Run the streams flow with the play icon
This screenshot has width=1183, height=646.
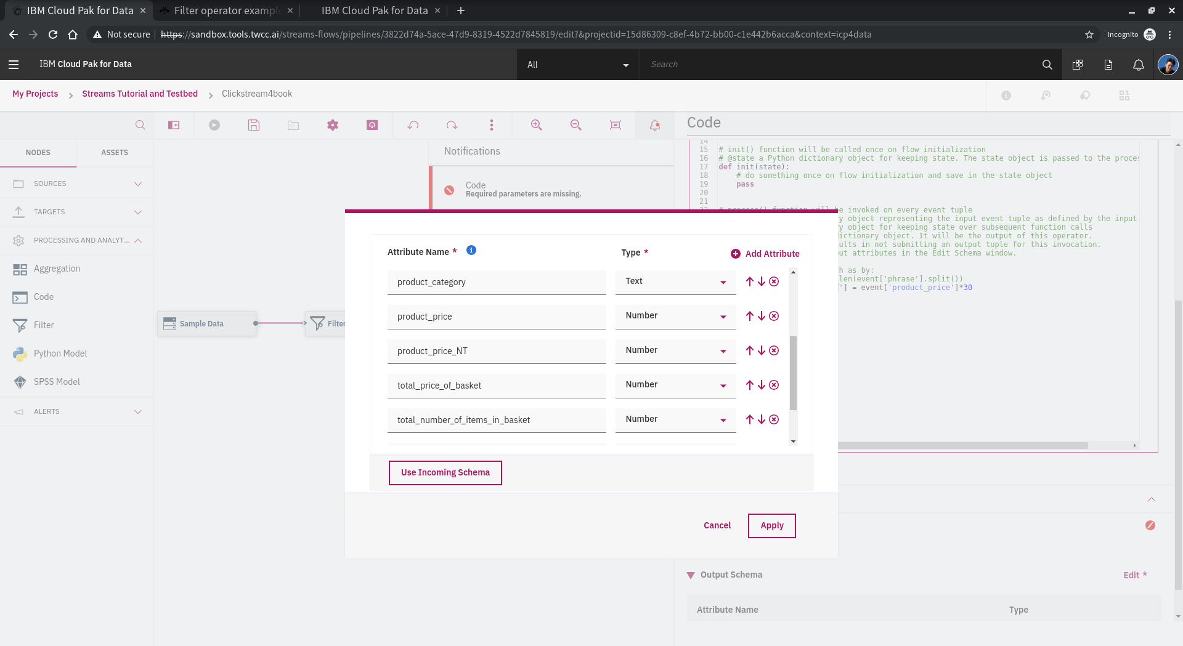[214, 125]
